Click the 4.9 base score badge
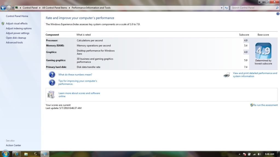 coord(263,51)
